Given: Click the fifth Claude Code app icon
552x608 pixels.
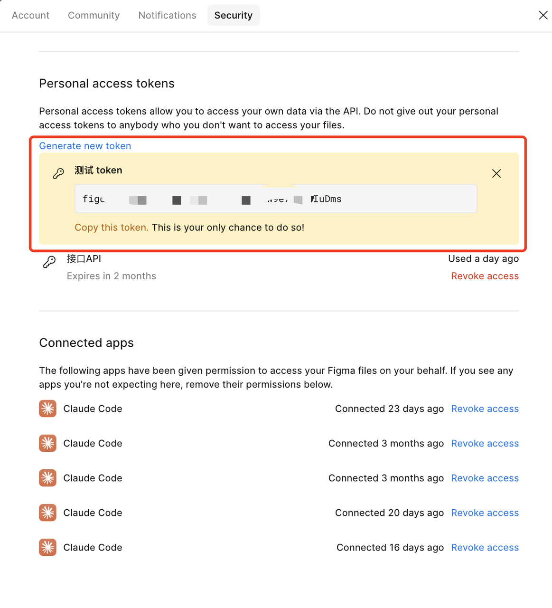Looking at the screenshot, I should pyautogui.click(x=47, y=547).
